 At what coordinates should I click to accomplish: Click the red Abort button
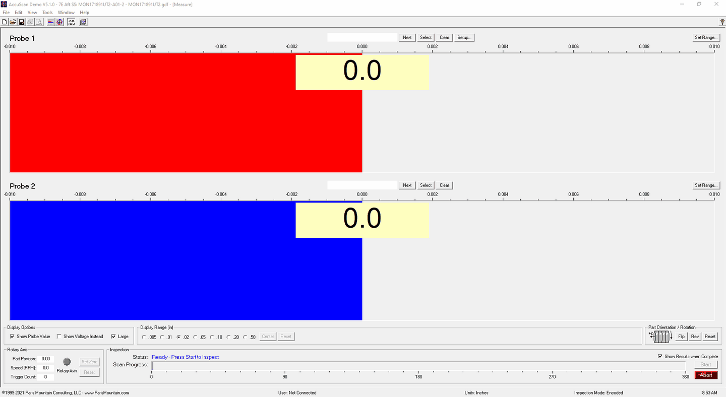[x=706, y=375]
